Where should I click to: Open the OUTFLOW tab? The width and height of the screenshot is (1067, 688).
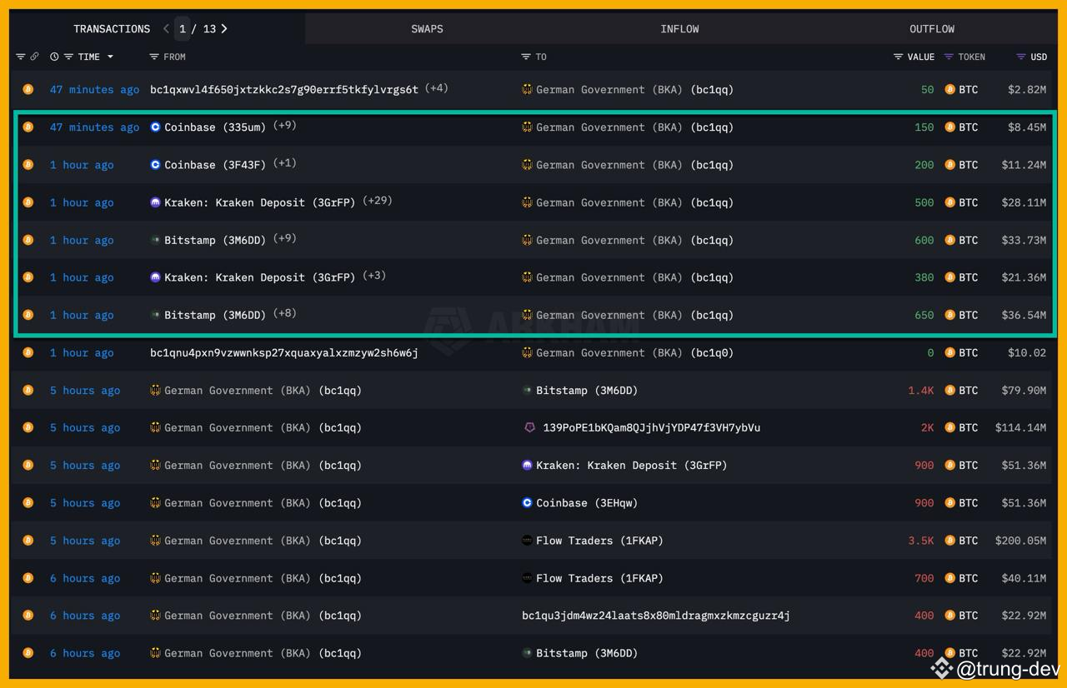(x=931, y=28)
